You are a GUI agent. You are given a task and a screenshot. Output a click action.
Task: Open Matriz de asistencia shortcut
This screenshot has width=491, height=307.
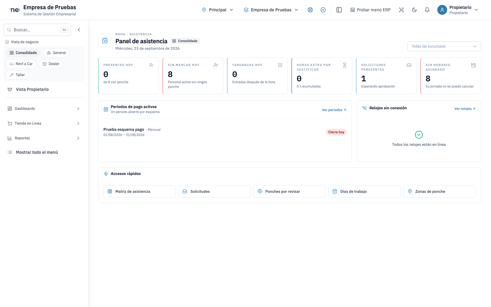pos(140,192)
